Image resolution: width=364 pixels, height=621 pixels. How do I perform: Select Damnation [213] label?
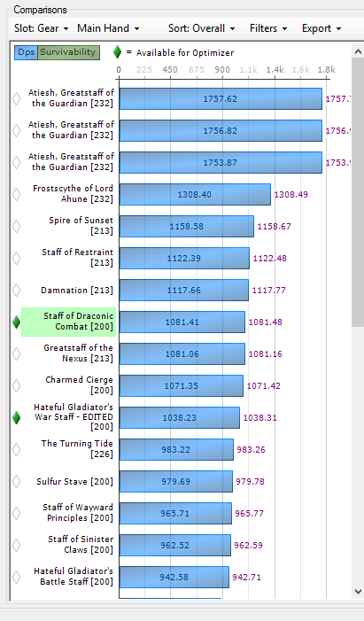click(77, 291)
